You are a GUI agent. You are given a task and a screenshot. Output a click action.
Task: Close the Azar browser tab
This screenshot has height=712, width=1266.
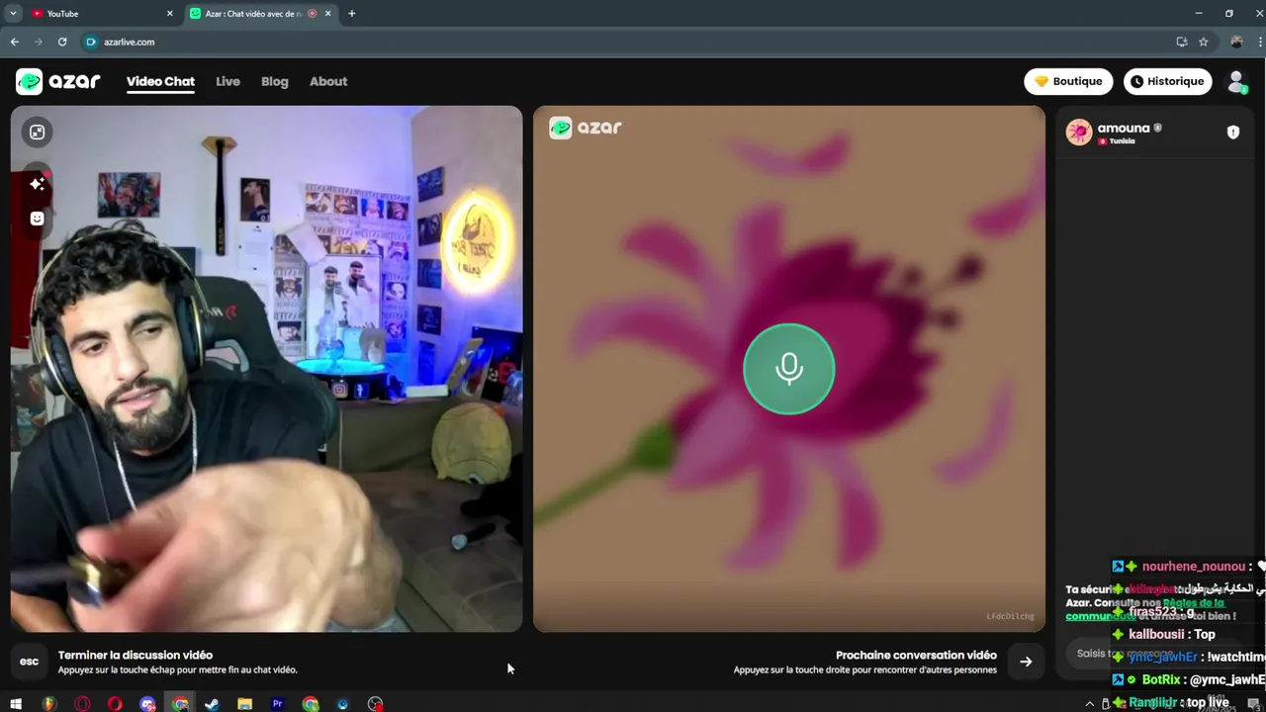(327, 14)
